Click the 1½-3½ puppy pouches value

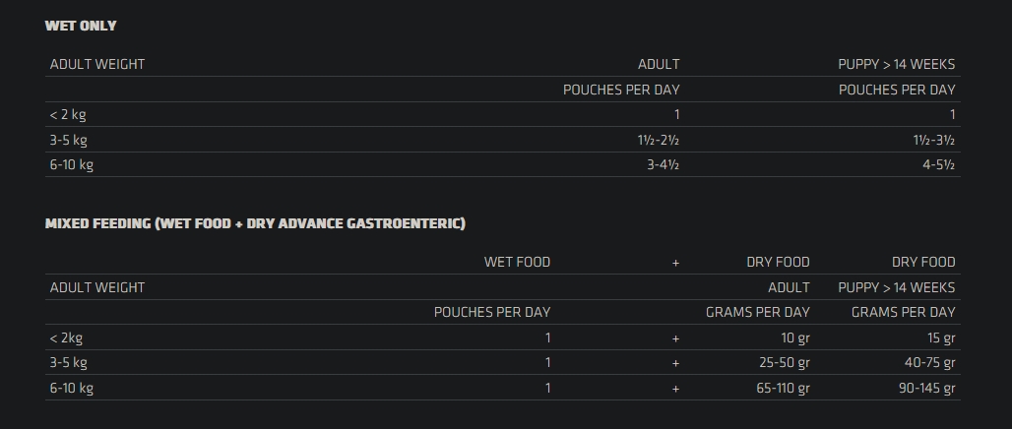pos(933,140)
